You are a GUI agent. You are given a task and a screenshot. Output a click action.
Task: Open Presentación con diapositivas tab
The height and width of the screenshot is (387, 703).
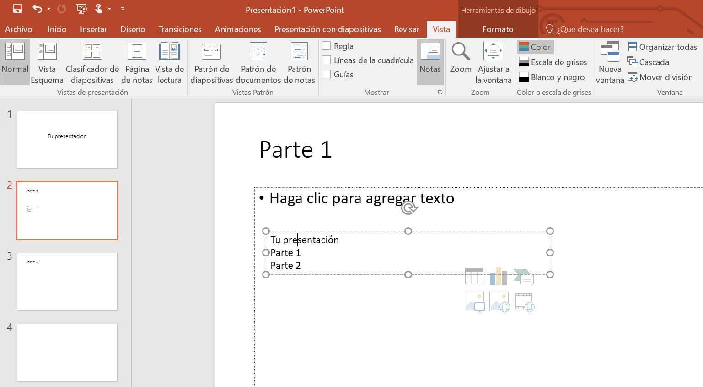(327, 29)
